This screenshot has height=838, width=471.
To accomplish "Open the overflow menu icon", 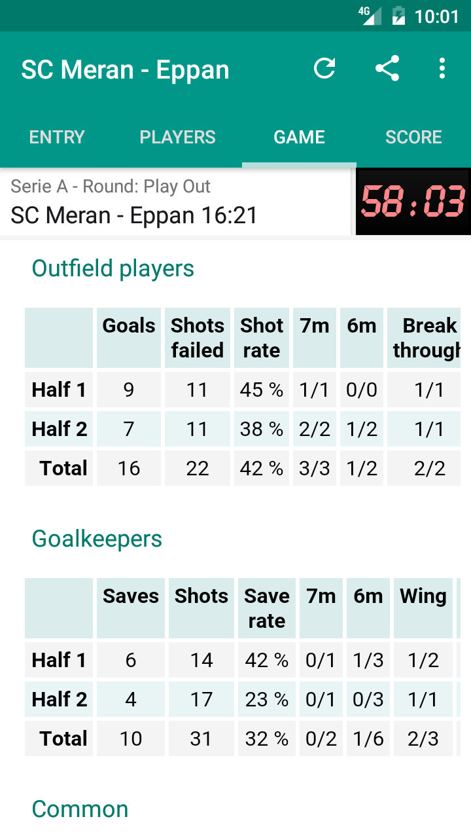I will [x=442, y=68].
